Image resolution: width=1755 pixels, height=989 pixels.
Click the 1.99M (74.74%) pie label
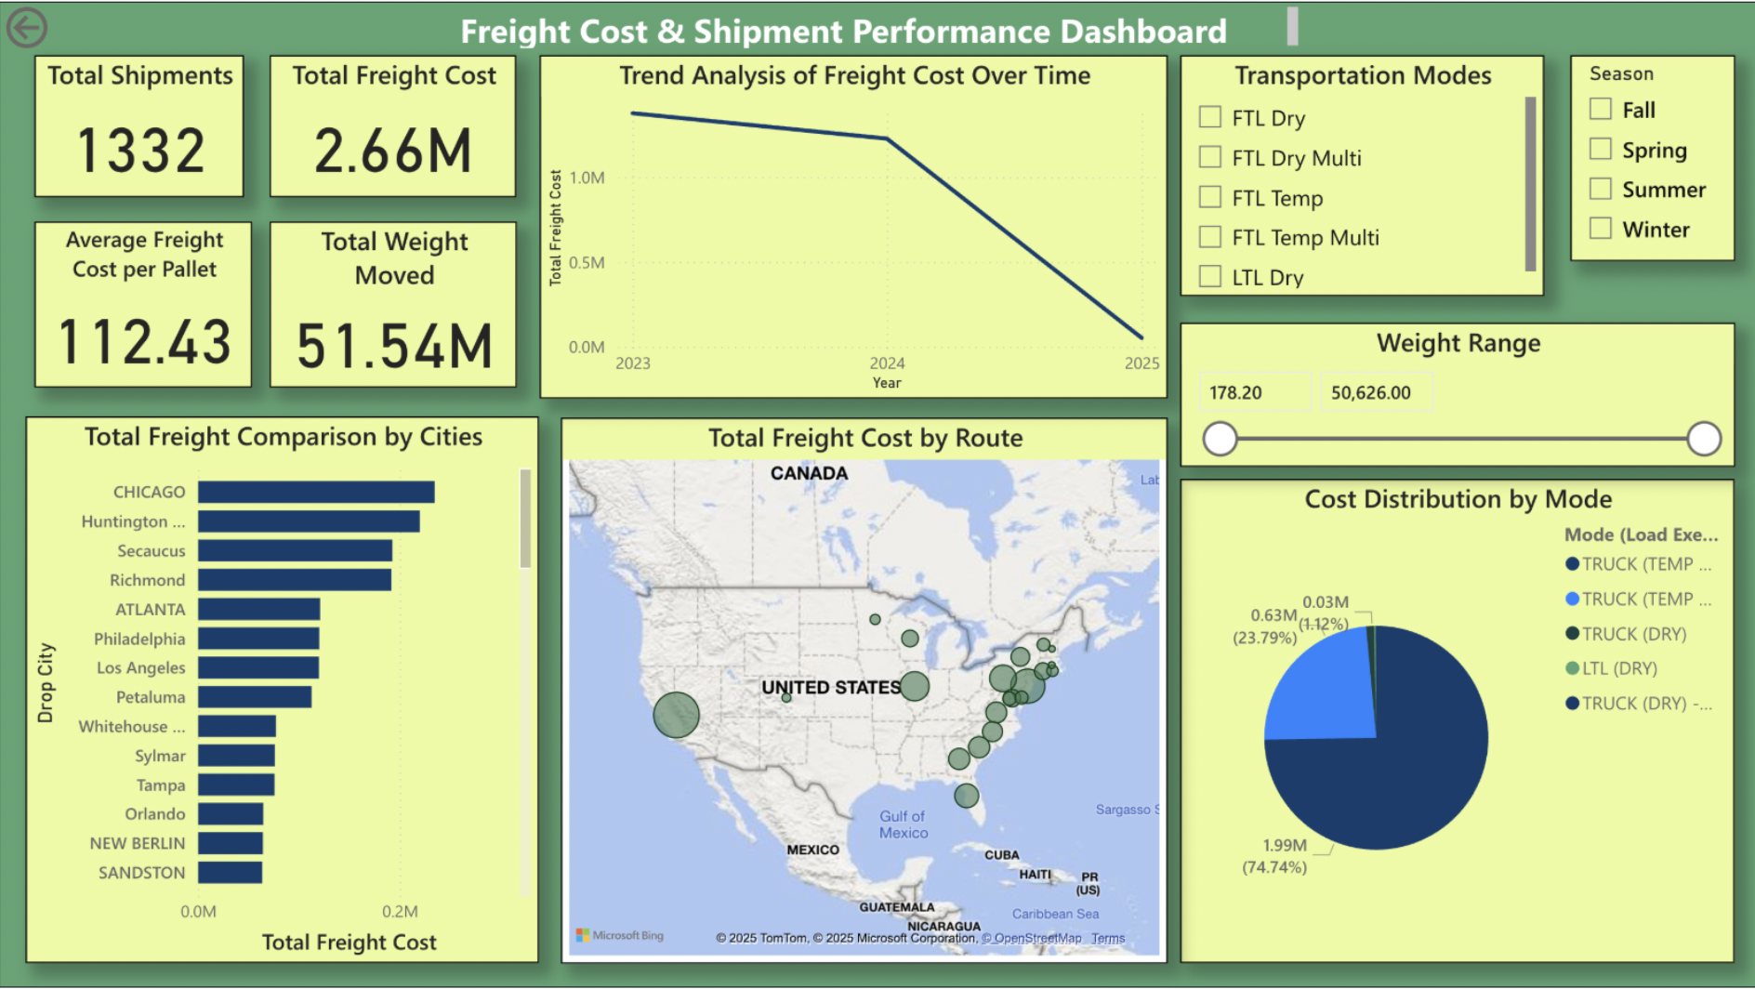(x=1275, y=856)
